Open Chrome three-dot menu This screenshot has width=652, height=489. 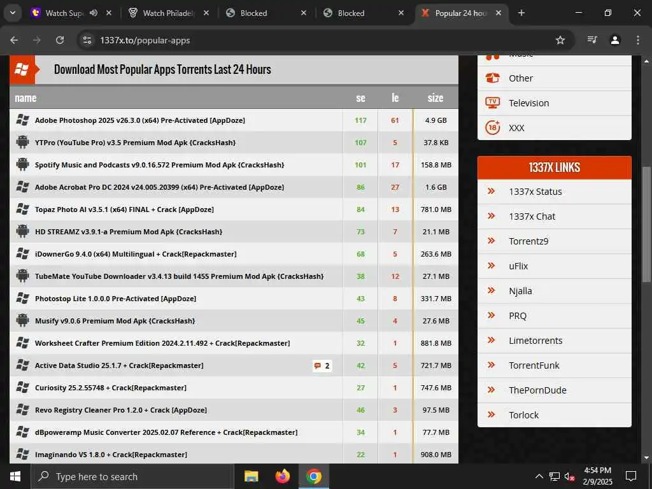tap(638, 40)
